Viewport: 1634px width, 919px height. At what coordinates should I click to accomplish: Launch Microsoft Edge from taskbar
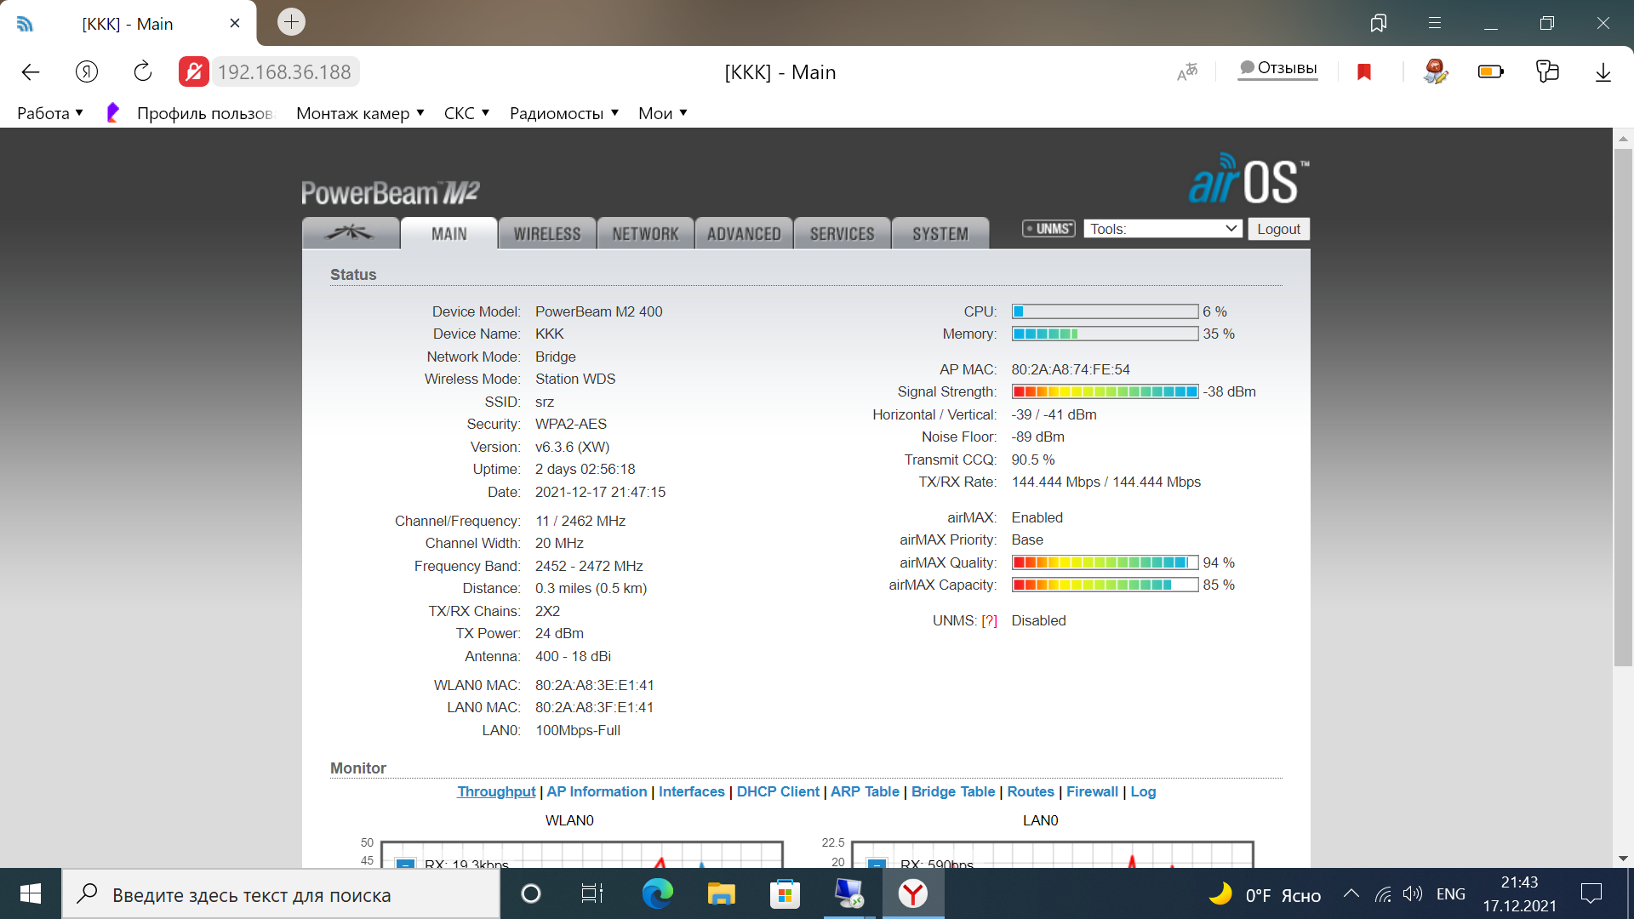tap(657, 893)
